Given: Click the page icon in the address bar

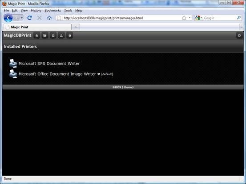Looking at the screenshot, I should click(59, 18).
